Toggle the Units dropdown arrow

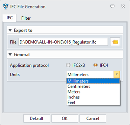(117, 74)
